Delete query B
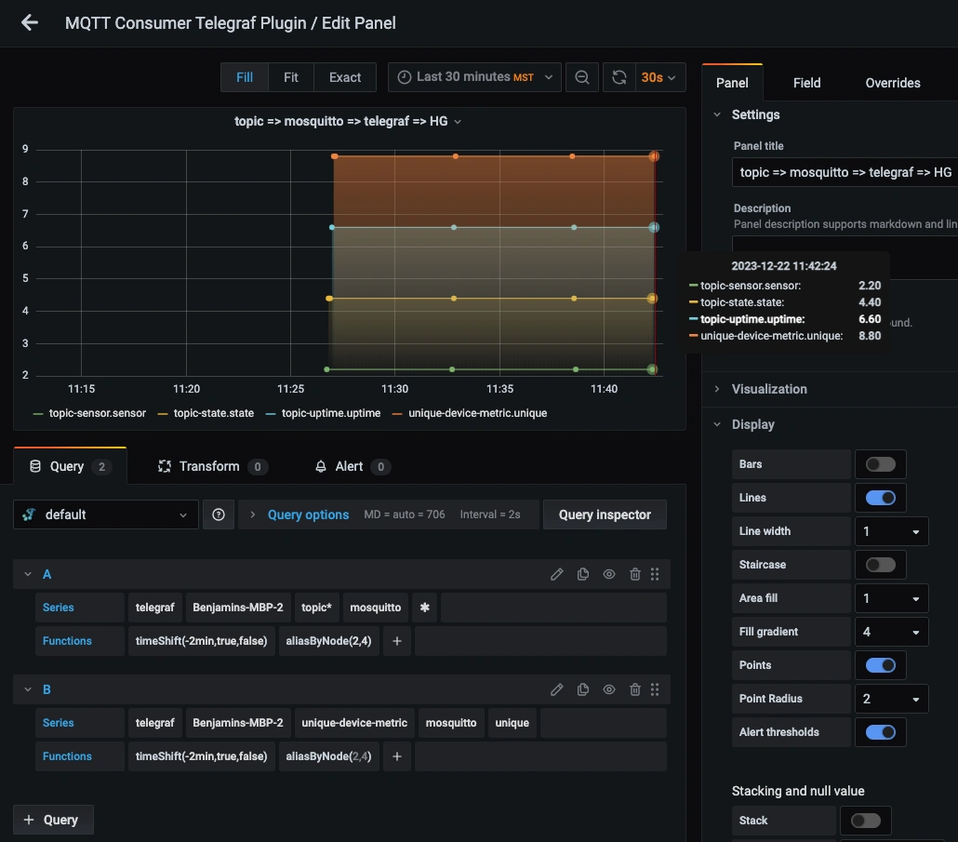Image resolution: width=958 pixels, height=842 pixels. (635, 689)
